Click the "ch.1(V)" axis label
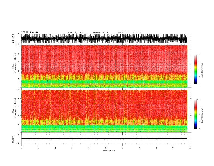214x166 pixels. coord(13,39)
